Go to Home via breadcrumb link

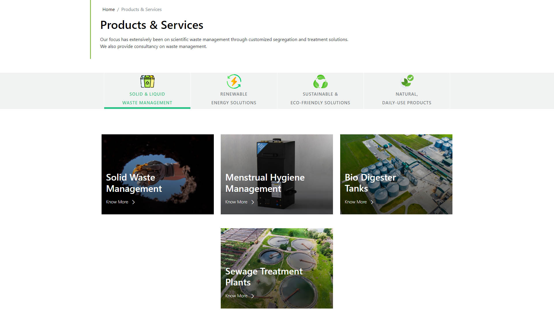[108, 10]
